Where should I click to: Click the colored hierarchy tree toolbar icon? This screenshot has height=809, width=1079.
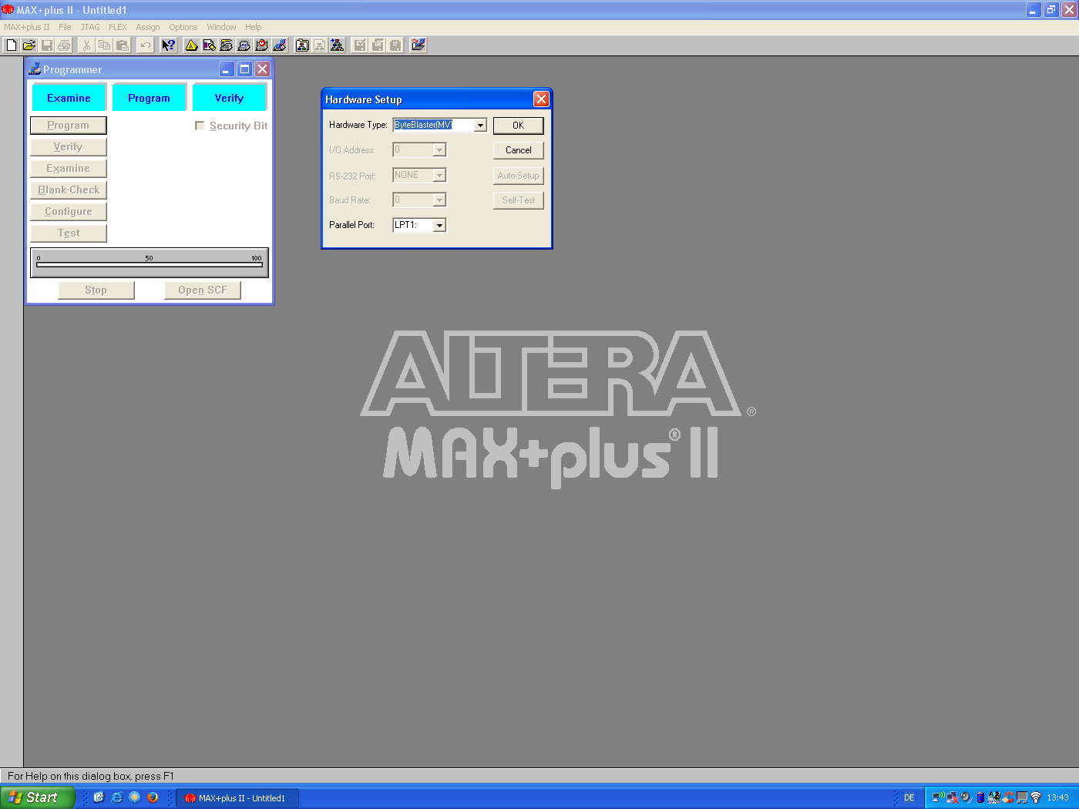tap(338, 45)
